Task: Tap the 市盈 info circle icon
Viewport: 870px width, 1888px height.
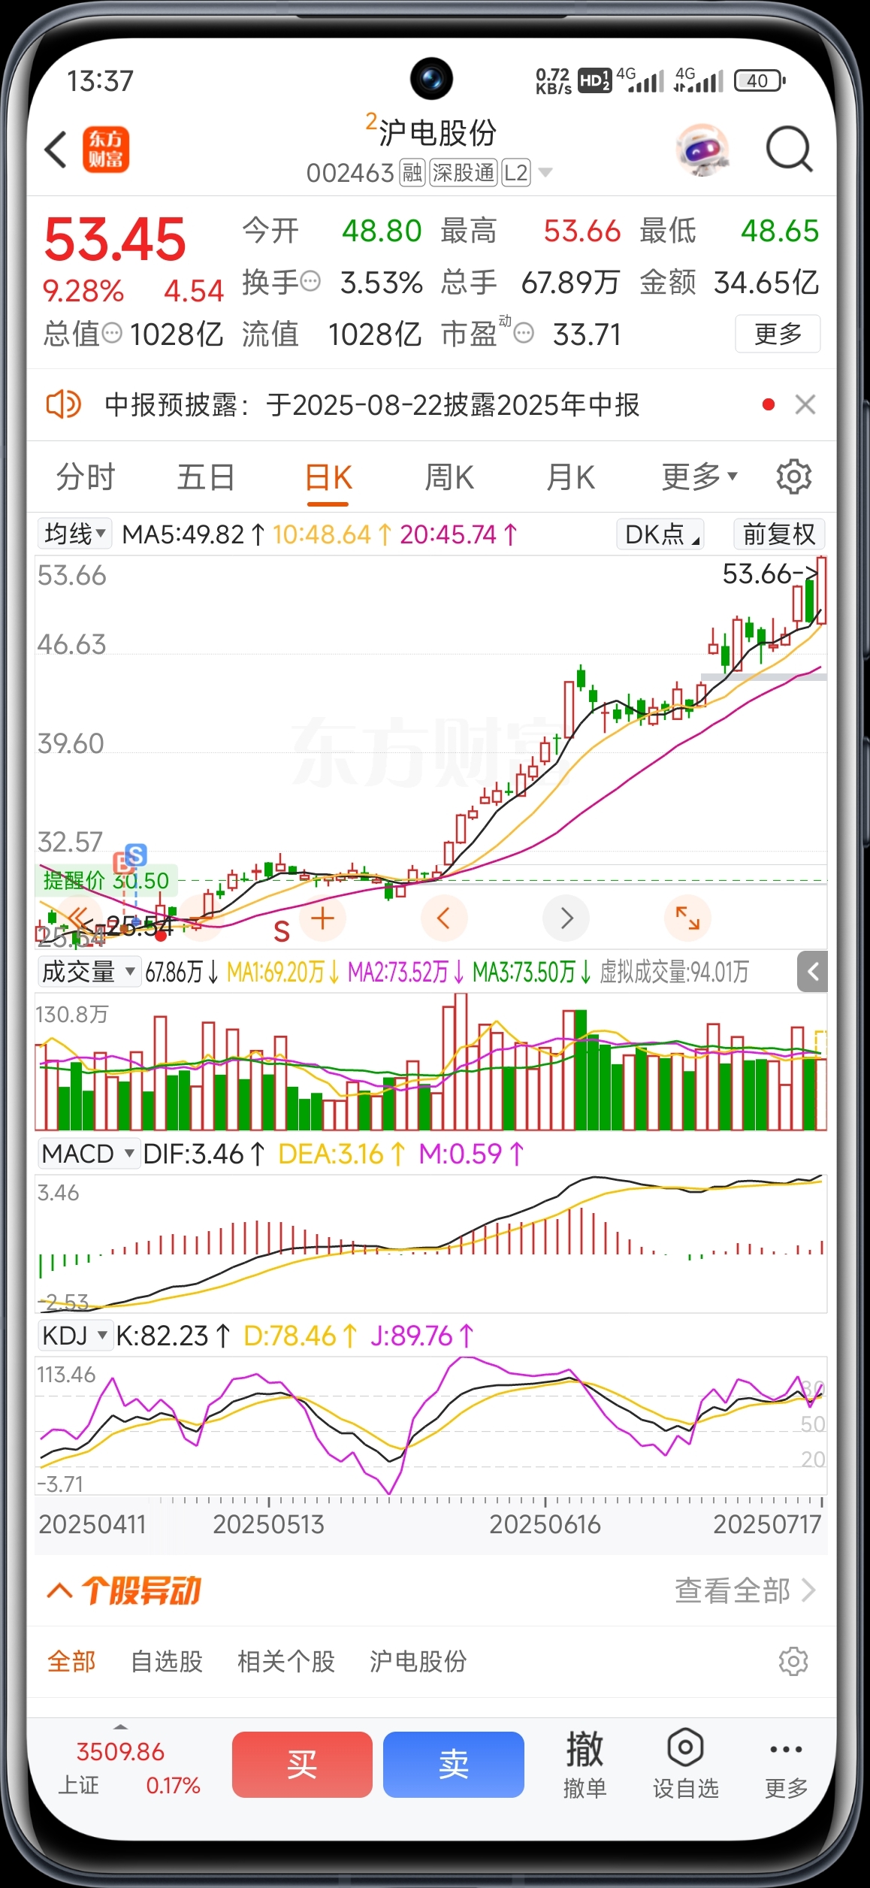Action: pyautogui.click(x=524, y=333)
